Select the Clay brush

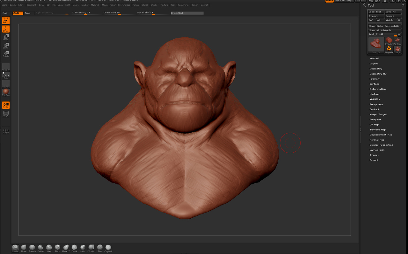click(49, 248)
